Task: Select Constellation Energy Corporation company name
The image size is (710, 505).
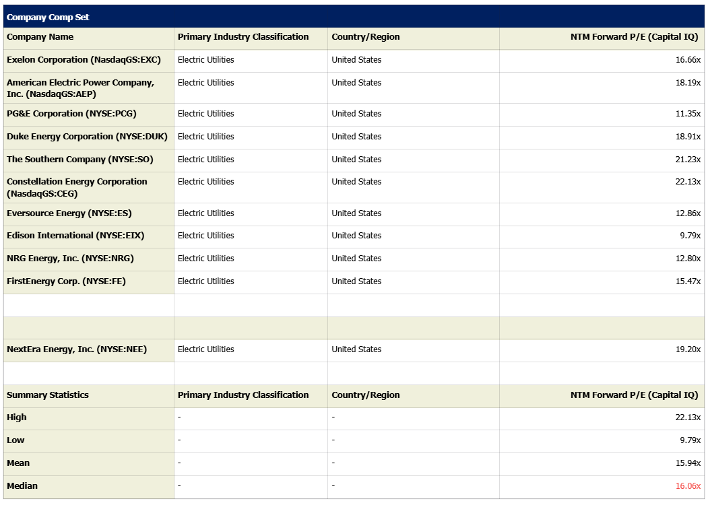Action: click(77, 187)
